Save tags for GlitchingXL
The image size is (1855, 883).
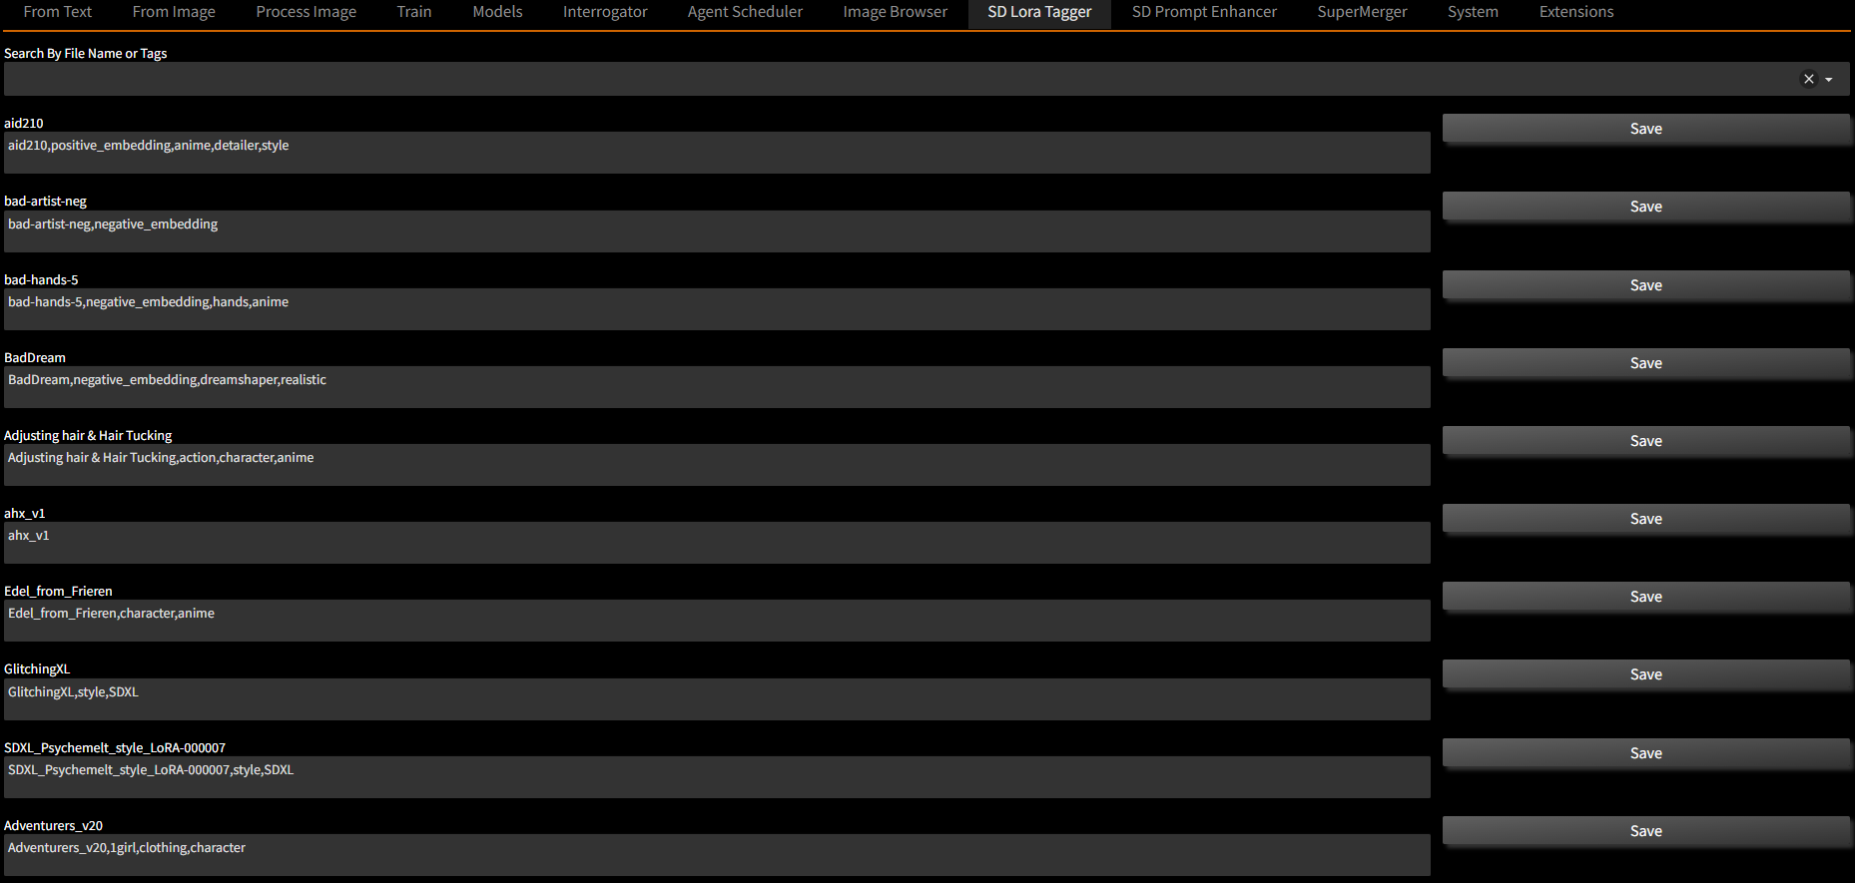[x=1646, y=674]
